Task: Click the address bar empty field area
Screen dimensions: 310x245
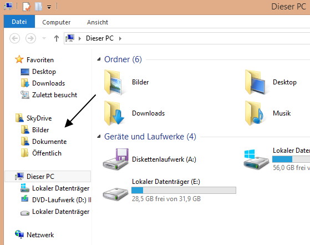Action: [x=216, y=38]
